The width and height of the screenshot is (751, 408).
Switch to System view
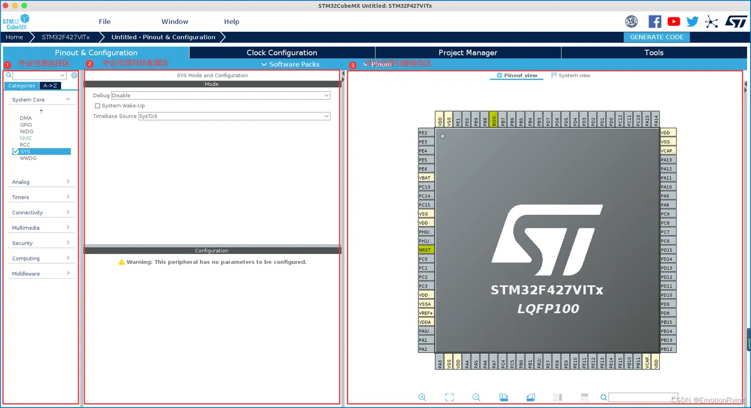[571, 76]
